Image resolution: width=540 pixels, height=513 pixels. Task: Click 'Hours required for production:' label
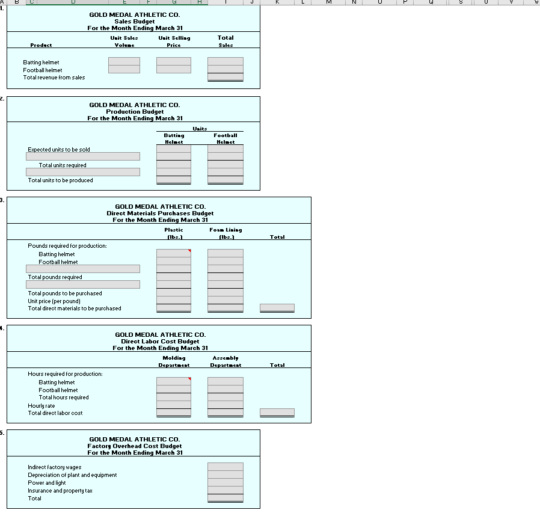click(65, 374)
